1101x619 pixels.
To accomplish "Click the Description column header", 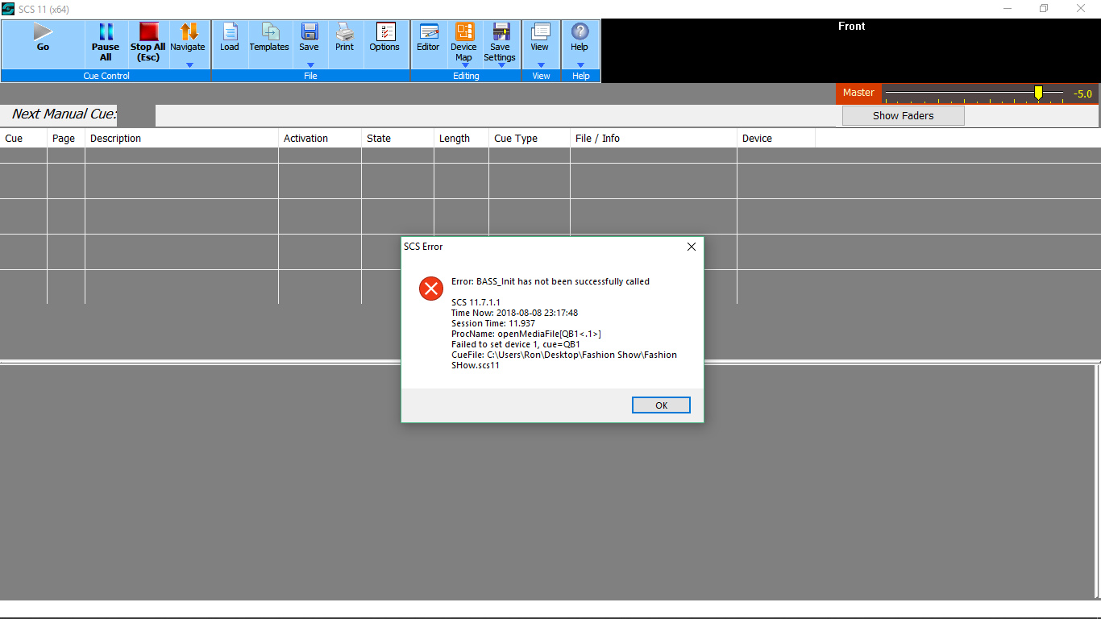I will pyautogui.click(x=116, y=139).
